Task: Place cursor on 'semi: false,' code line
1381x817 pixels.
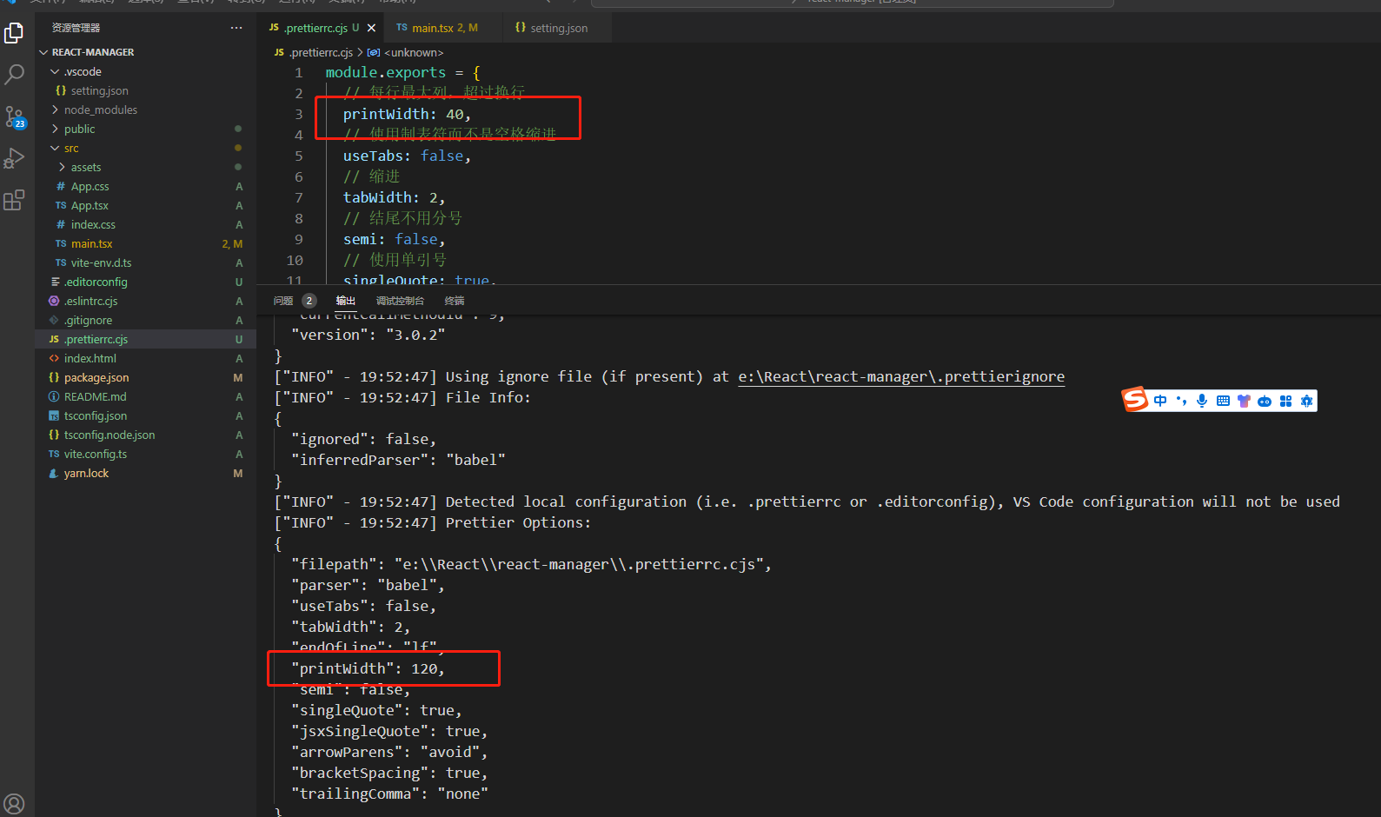Action: (x=394, y=239)
